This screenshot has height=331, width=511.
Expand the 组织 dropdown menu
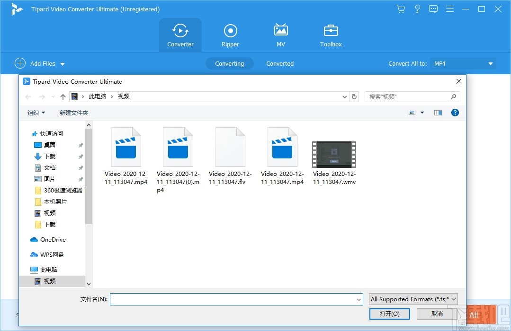point(36,113)
